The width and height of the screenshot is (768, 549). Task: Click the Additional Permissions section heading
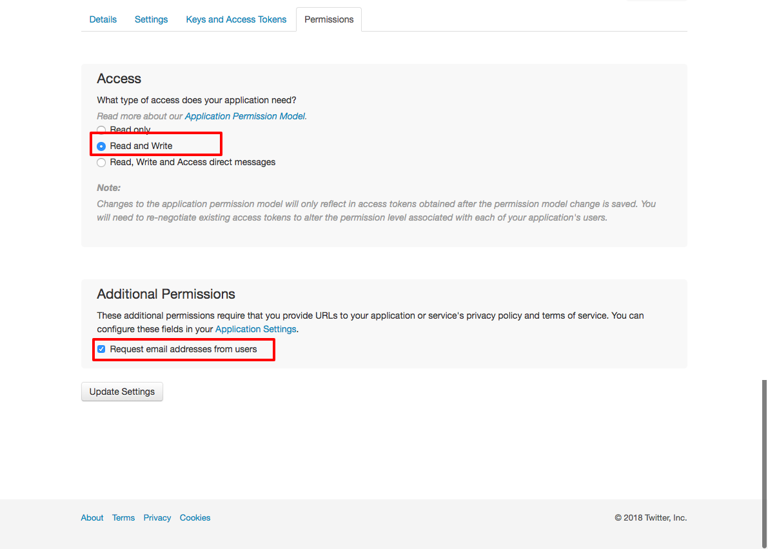(166, 294)
